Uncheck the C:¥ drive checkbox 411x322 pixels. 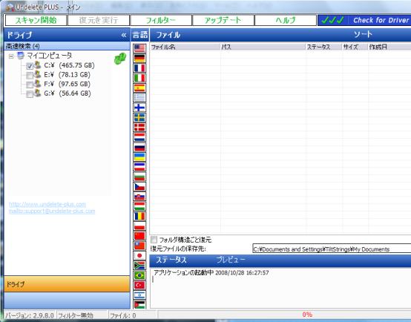[x=30, y=66]
